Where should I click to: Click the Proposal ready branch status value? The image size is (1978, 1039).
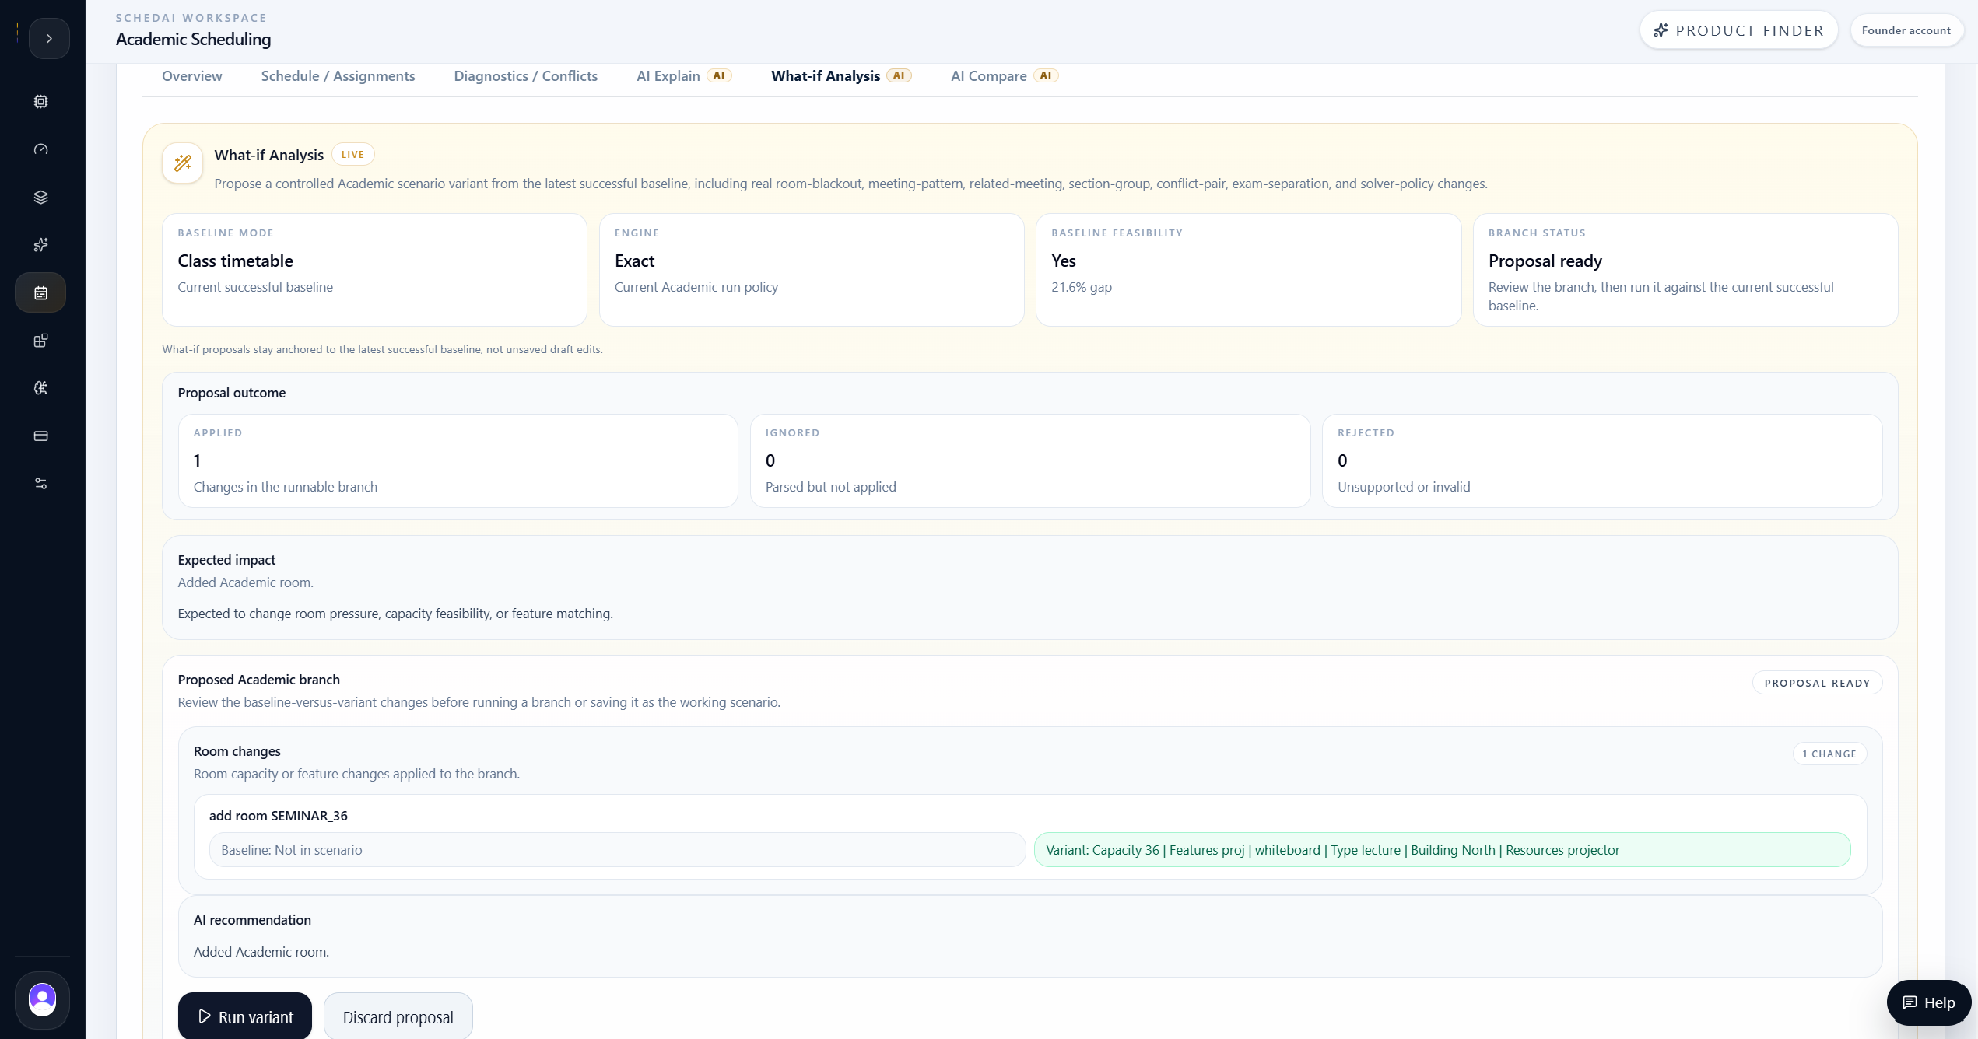tap(1545, 261)
